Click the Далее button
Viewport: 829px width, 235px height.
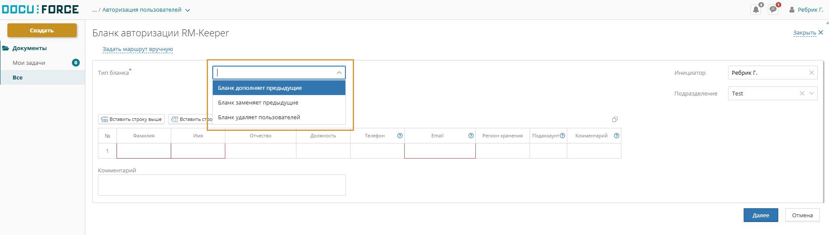[x=761, y=215]
